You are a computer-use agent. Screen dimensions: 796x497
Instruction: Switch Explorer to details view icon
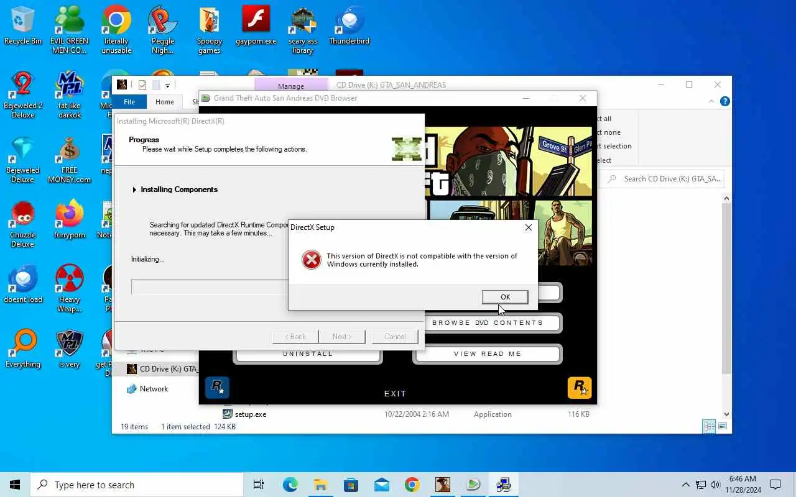coord(708,427)
